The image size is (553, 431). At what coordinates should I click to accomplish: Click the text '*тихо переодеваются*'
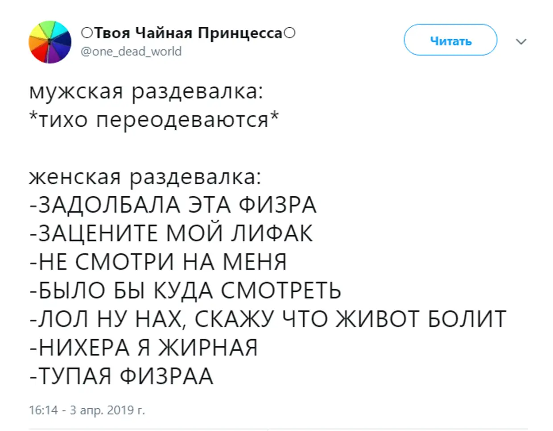154,120
